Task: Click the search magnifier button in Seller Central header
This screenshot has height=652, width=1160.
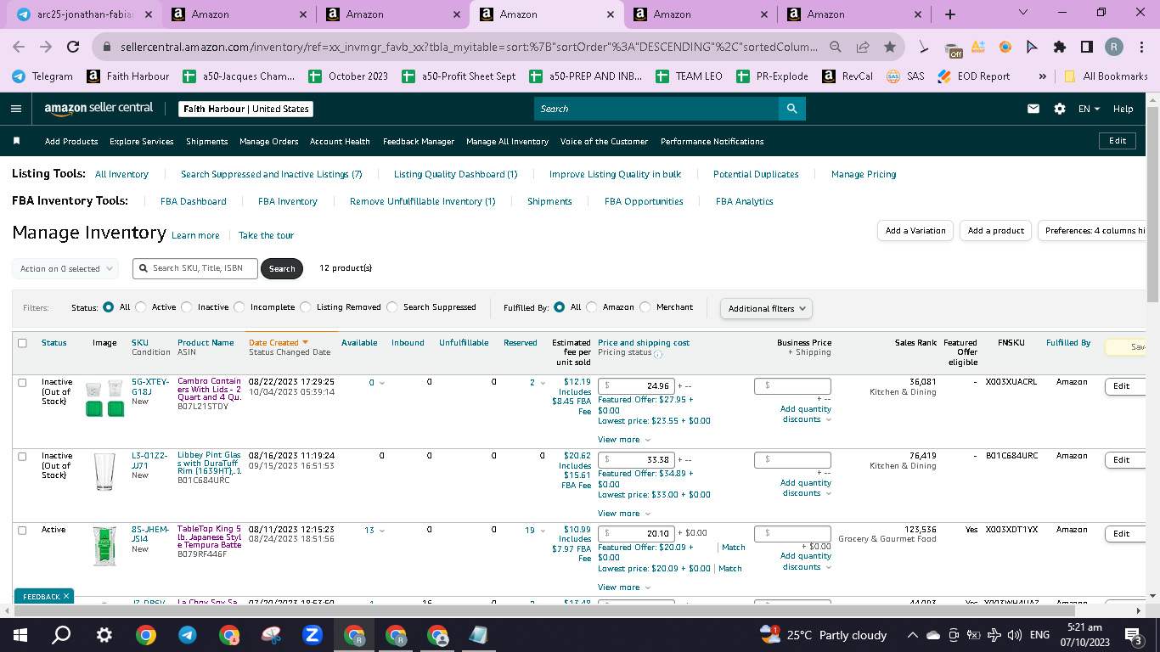Action: pos(791,109)
